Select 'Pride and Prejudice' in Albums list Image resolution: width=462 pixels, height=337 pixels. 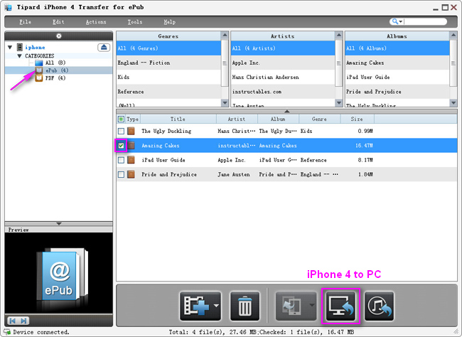tap(397, 92)
